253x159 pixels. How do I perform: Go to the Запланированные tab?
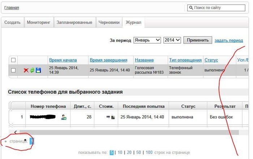(74, 22)
